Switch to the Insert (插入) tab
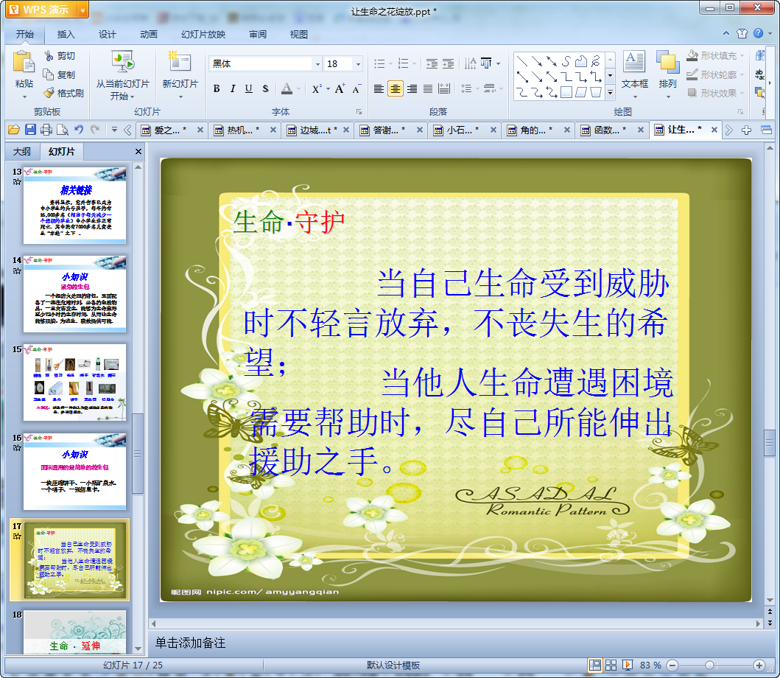Screen dimensions: 780x678 tap(66, 35)
